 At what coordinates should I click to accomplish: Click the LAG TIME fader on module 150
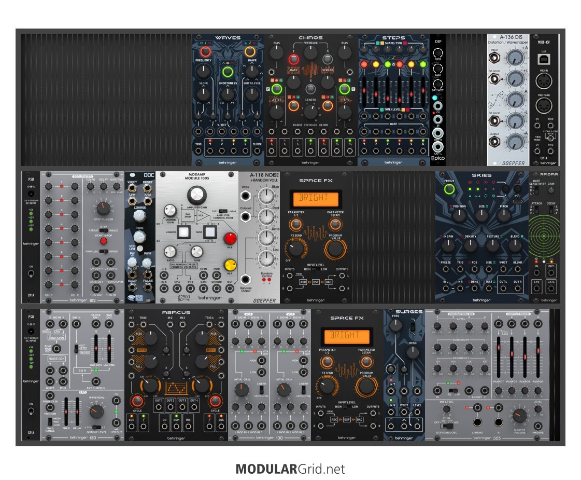[109, 348]
